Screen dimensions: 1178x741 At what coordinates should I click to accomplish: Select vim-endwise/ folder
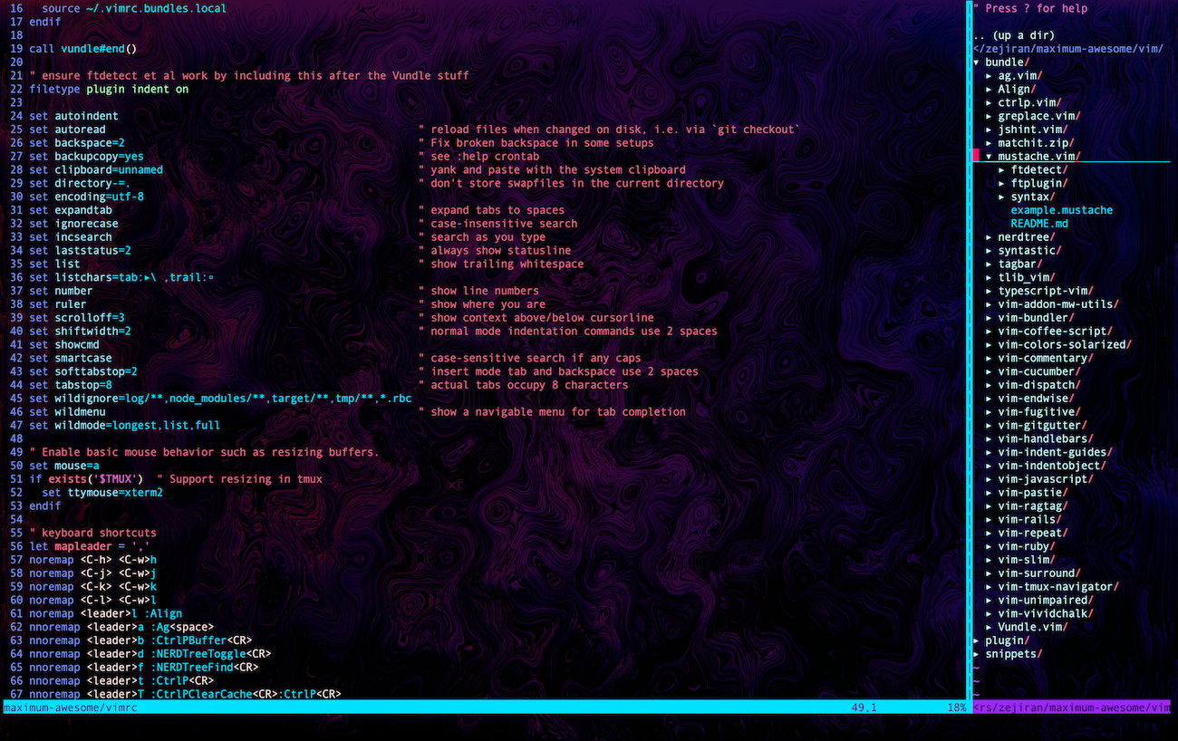click(x=1036, y=399)
